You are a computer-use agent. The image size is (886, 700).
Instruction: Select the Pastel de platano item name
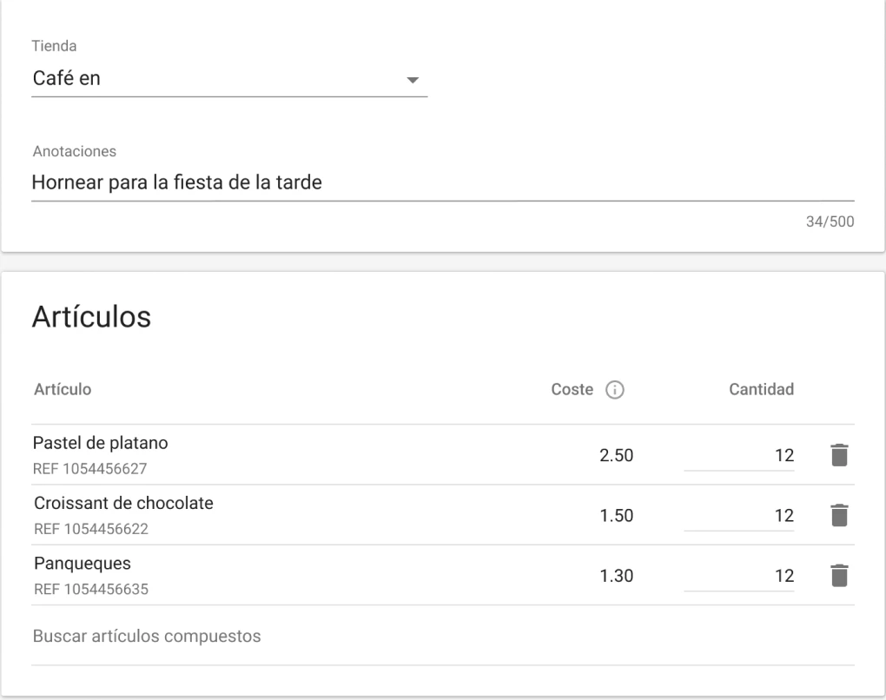click(100, 443)
